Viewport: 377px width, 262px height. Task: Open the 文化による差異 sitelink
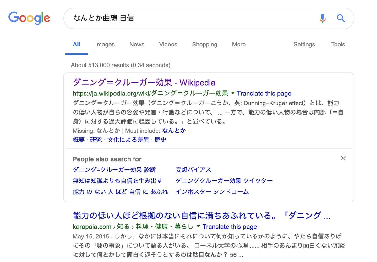(x=128, y=140)
